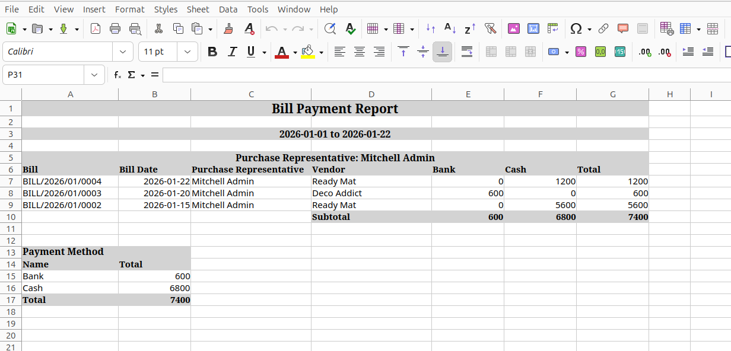Toggle Center Horizontally alignment
Viewport: 731px width, 351px height.
click(x=360, y=52)
